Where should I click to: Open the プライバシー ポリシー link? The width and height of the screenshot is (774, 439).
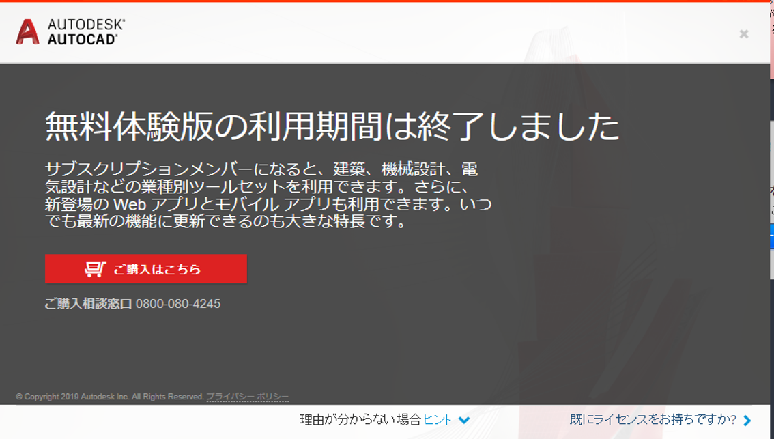247,397
